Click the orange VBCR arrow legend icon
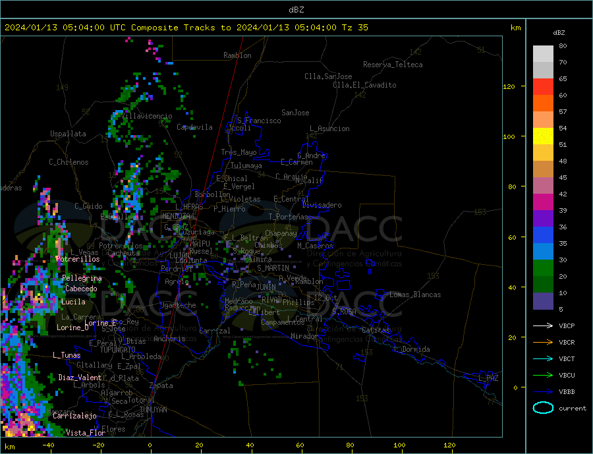The width and height of the screenshot is (593, 454). click(x=543, y=343)
